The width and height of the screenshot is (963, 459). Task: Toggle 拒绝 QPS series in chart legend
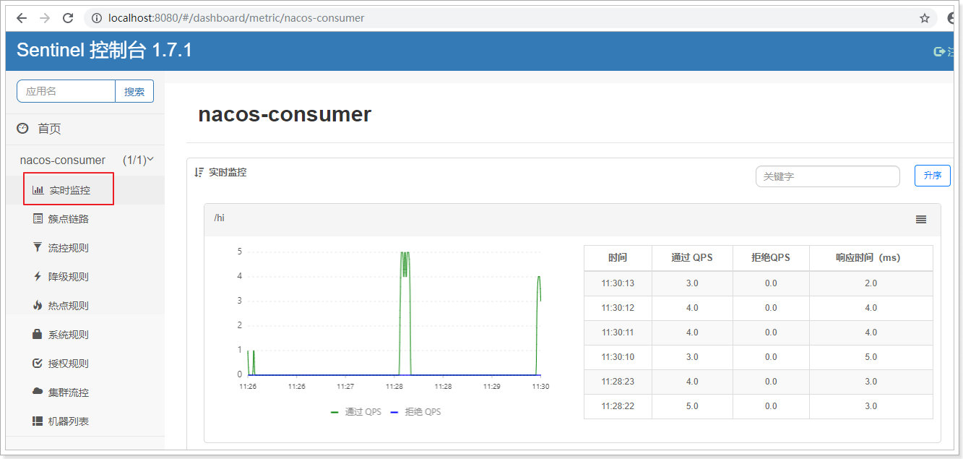[x=415, y=412]
